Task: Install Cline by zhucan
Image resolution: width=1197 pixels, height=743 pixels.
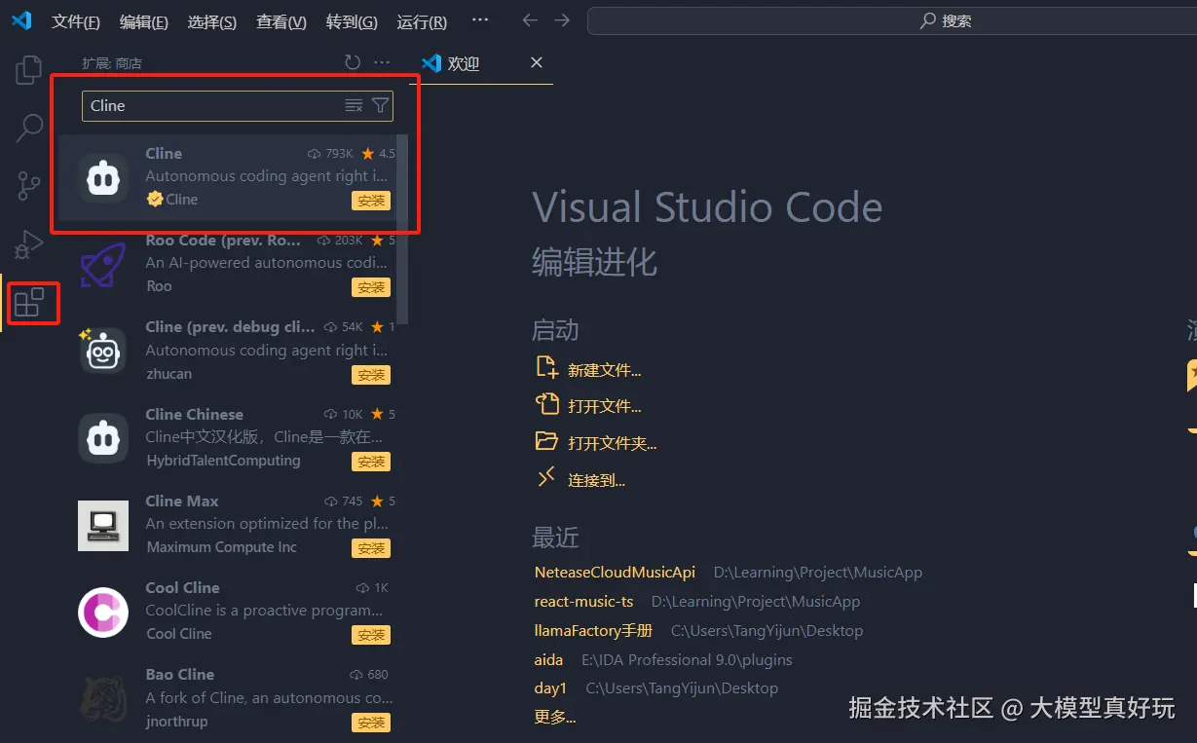Action: 371,375
